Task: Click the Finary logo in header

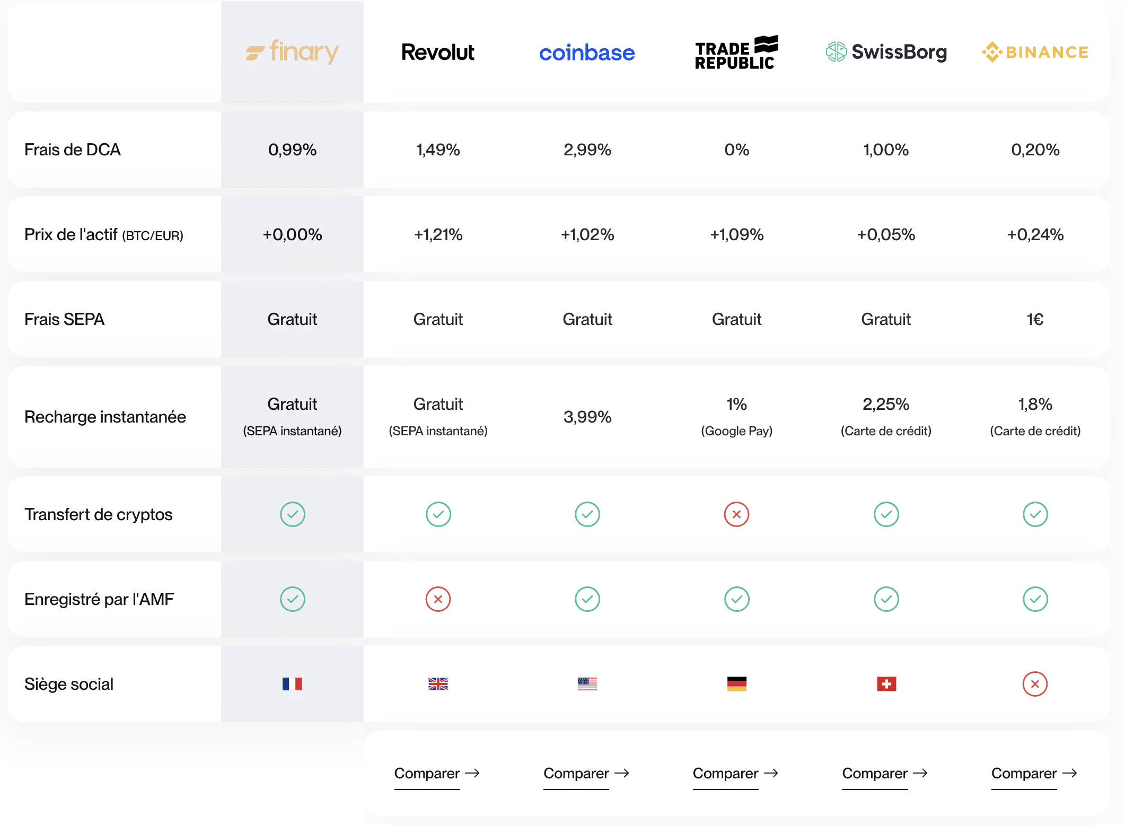Action: click(292, 52)
